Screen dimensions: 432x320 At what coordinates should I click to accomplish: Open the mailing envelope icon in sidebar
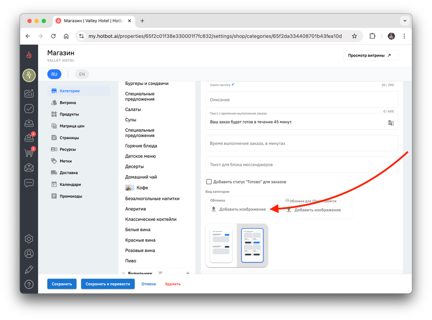pyautogui.click(x=29, y=167)
